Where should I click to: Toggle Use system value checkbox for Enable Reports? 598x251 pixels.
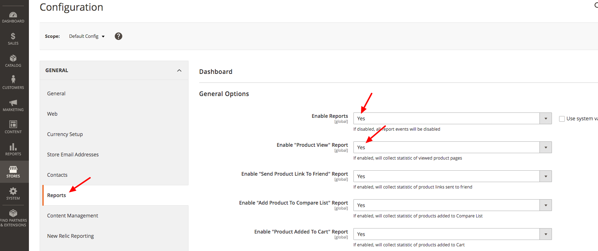click(x=562, y=119)
